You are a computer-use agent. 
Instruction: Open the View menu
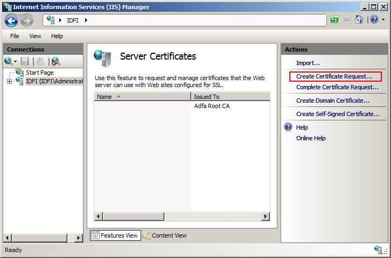(35, 36)
